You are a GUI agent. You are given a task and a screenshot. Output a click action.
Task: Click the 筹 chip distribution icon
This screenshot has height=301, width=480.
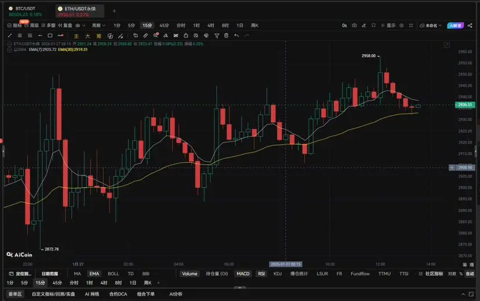[x=99, y=36]
